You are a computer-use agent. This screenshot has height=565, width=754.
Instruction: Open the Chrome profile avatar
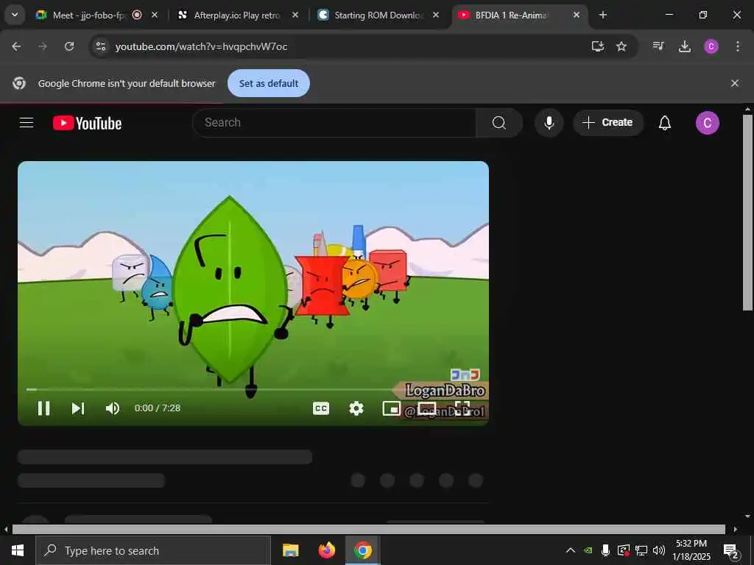click(711, 46)
